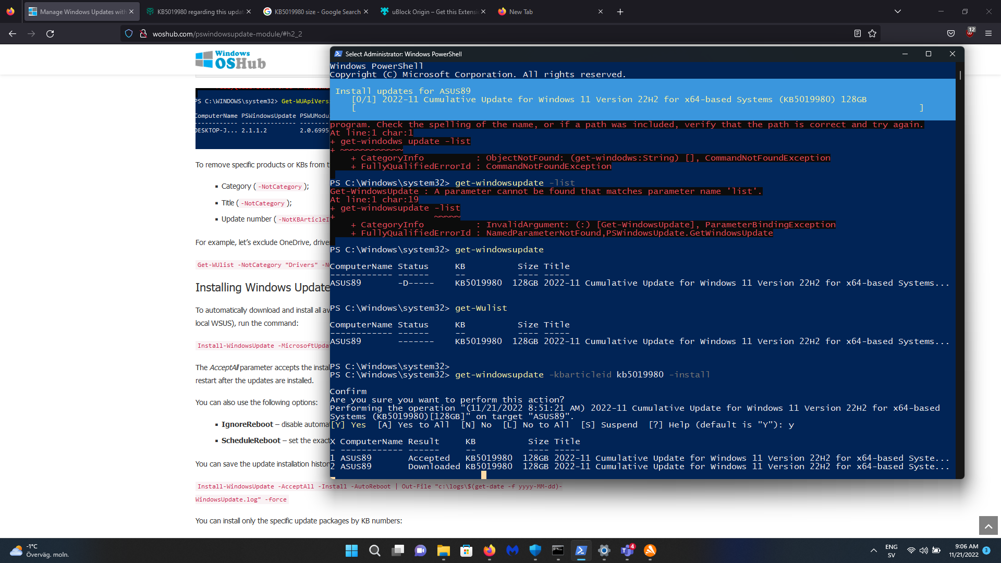
Task: Open the Pocket save icon
Action: 951,34
